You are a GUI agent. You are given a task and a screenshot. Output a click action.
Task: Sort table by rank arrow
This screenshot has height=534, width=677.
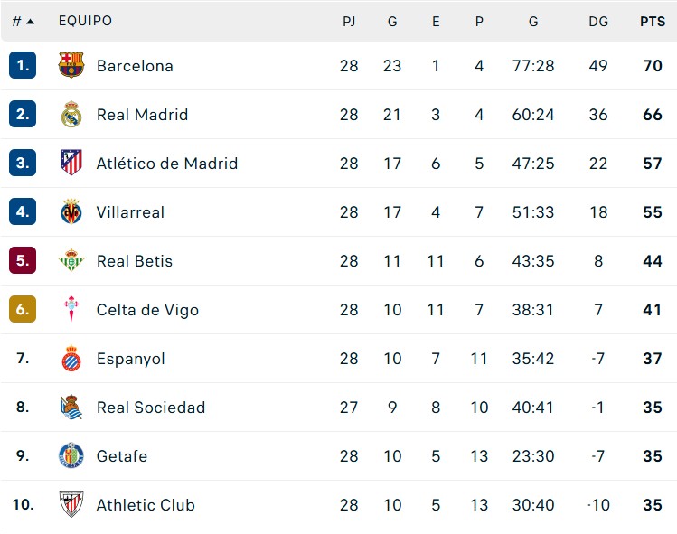tap(30, 22)
